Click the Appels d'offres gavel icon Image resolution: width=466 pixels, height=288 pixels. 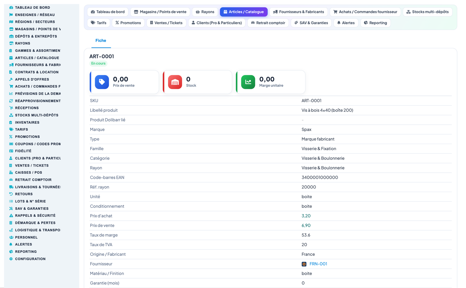[x=11, y=79]
